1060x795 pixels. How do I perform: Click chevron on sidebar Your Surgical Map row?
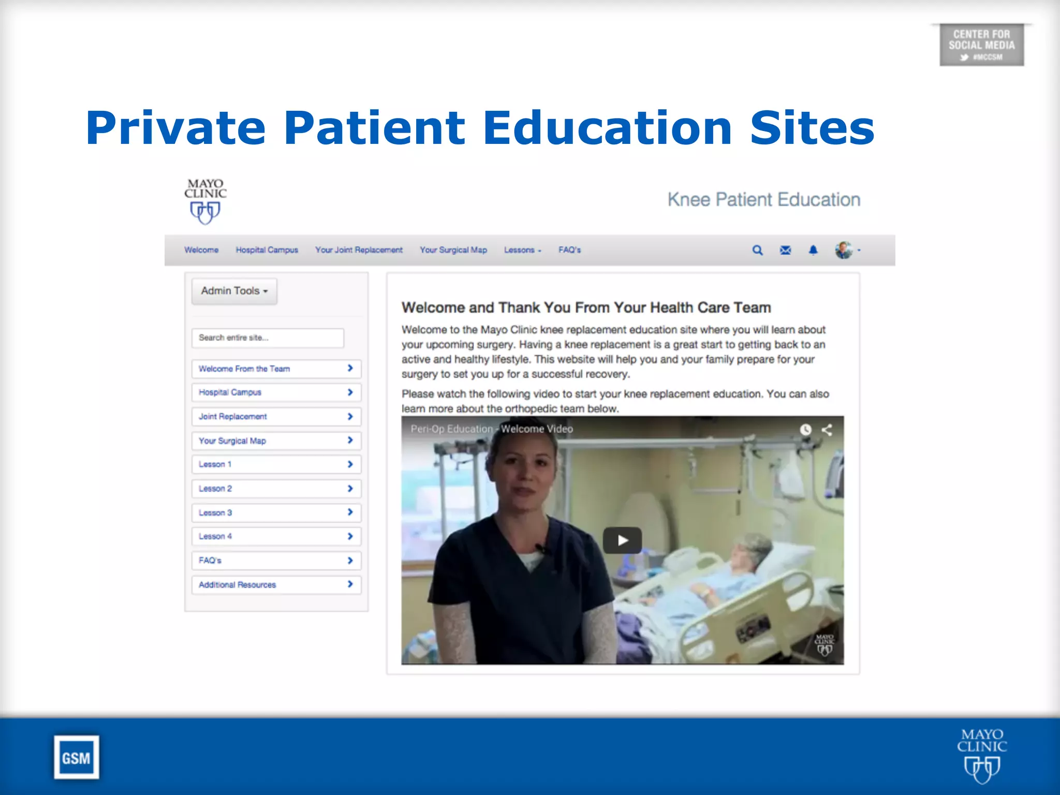pyautogui.click(x=350, y=440)
